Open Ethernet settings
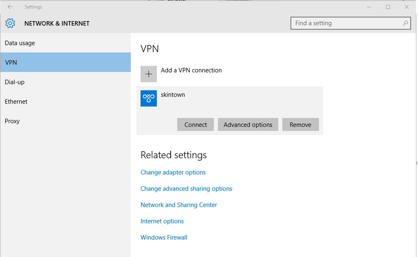This screenshot has width=418, height=257. coord(65,102)
